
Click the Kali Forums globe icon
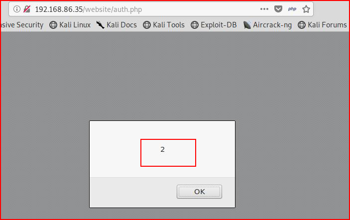[301, 25]
